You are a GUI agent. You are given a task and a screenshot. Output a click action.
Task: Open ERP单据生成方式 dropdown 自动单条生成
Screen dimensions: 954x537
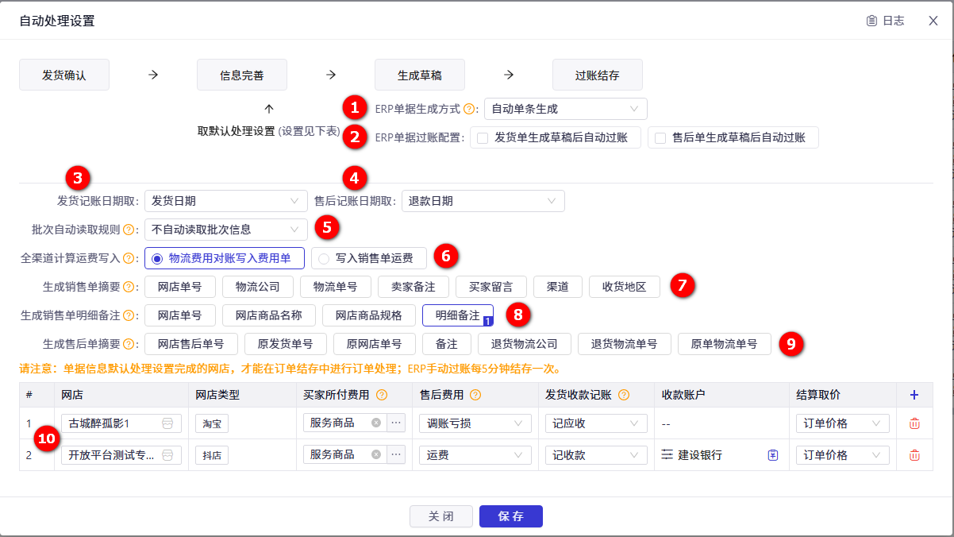coord(566,109)
